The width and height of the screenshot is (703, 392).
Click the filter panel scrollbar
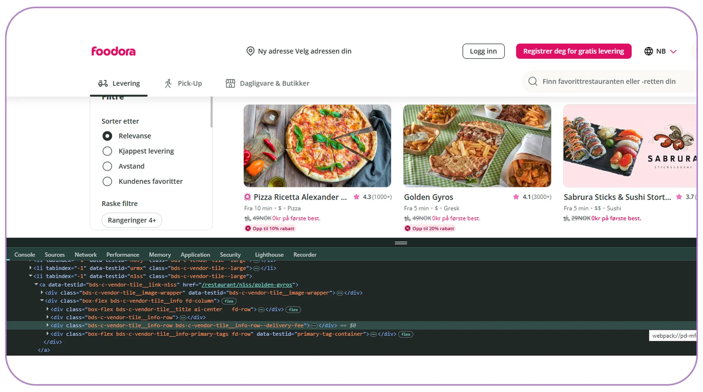(x=211, y=112)
